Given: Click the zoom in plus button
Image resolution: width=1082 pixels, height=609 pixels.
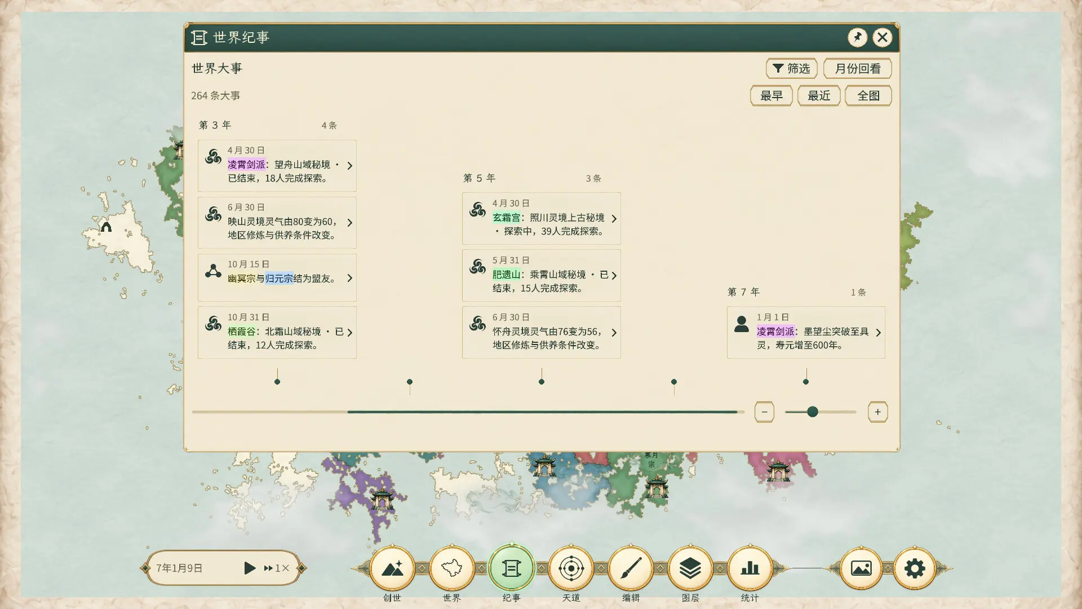Looking at the screenshot, I should [877, 412].
